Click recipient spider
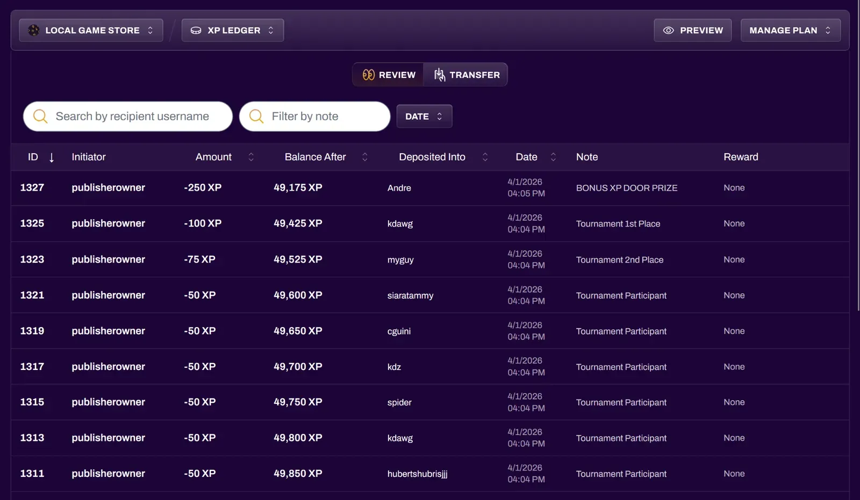 399,402
